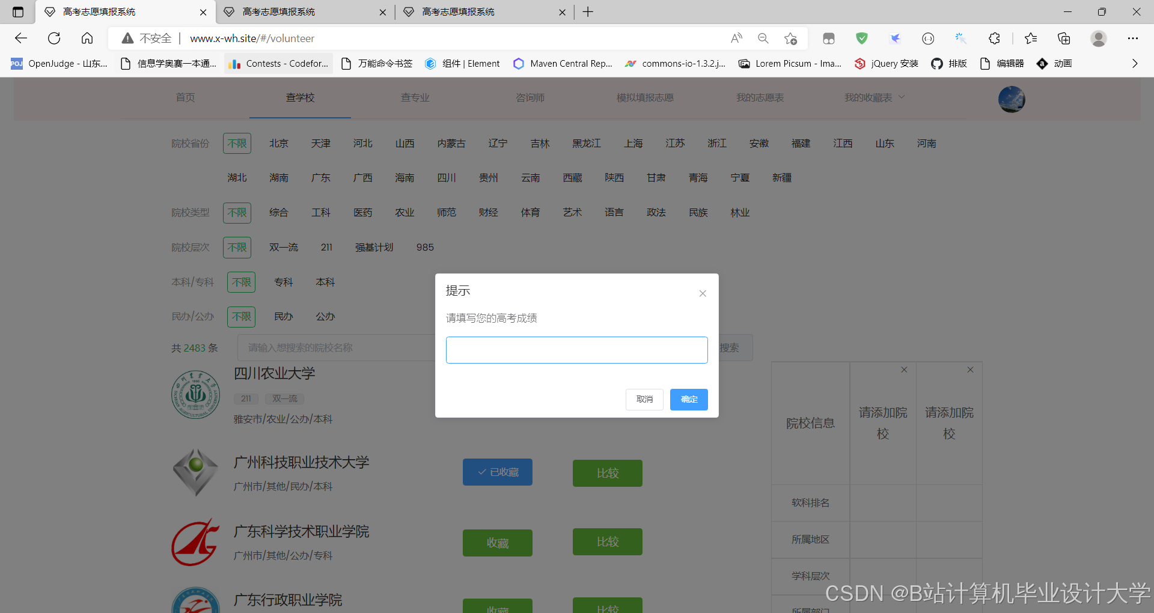This screenshot has width=1154, height=613.
Task: Open the 咨询师 nav item
Action: coord(530,97)
